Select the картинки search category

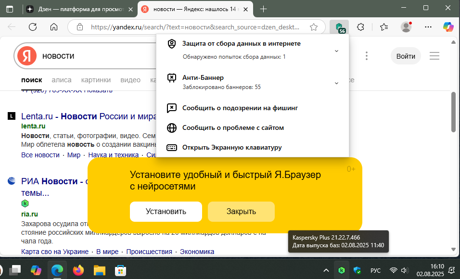click(x=96, y=80)
